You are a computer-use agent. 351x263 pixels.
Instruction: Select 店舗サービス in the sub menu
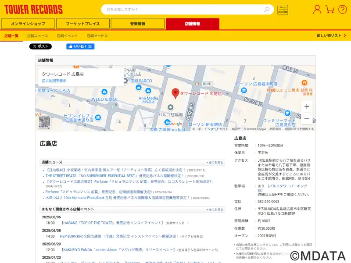click(97, 36)
